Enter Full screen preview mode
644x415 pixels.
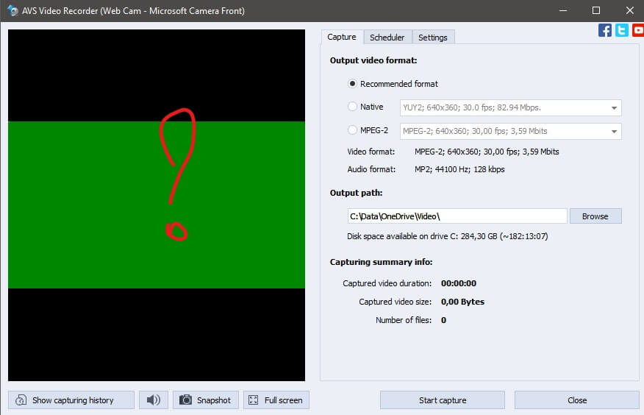click(x=276, y=400)
